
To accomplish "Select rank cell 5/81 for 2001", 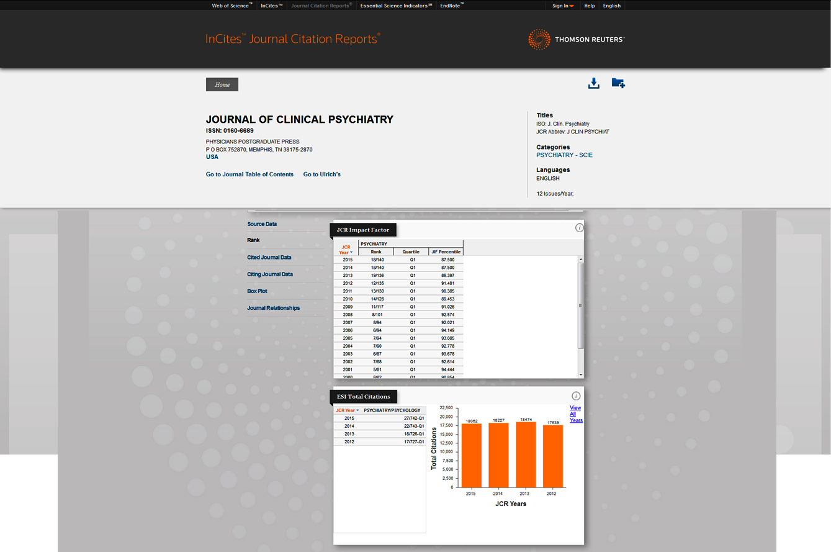I will (377, 369).
